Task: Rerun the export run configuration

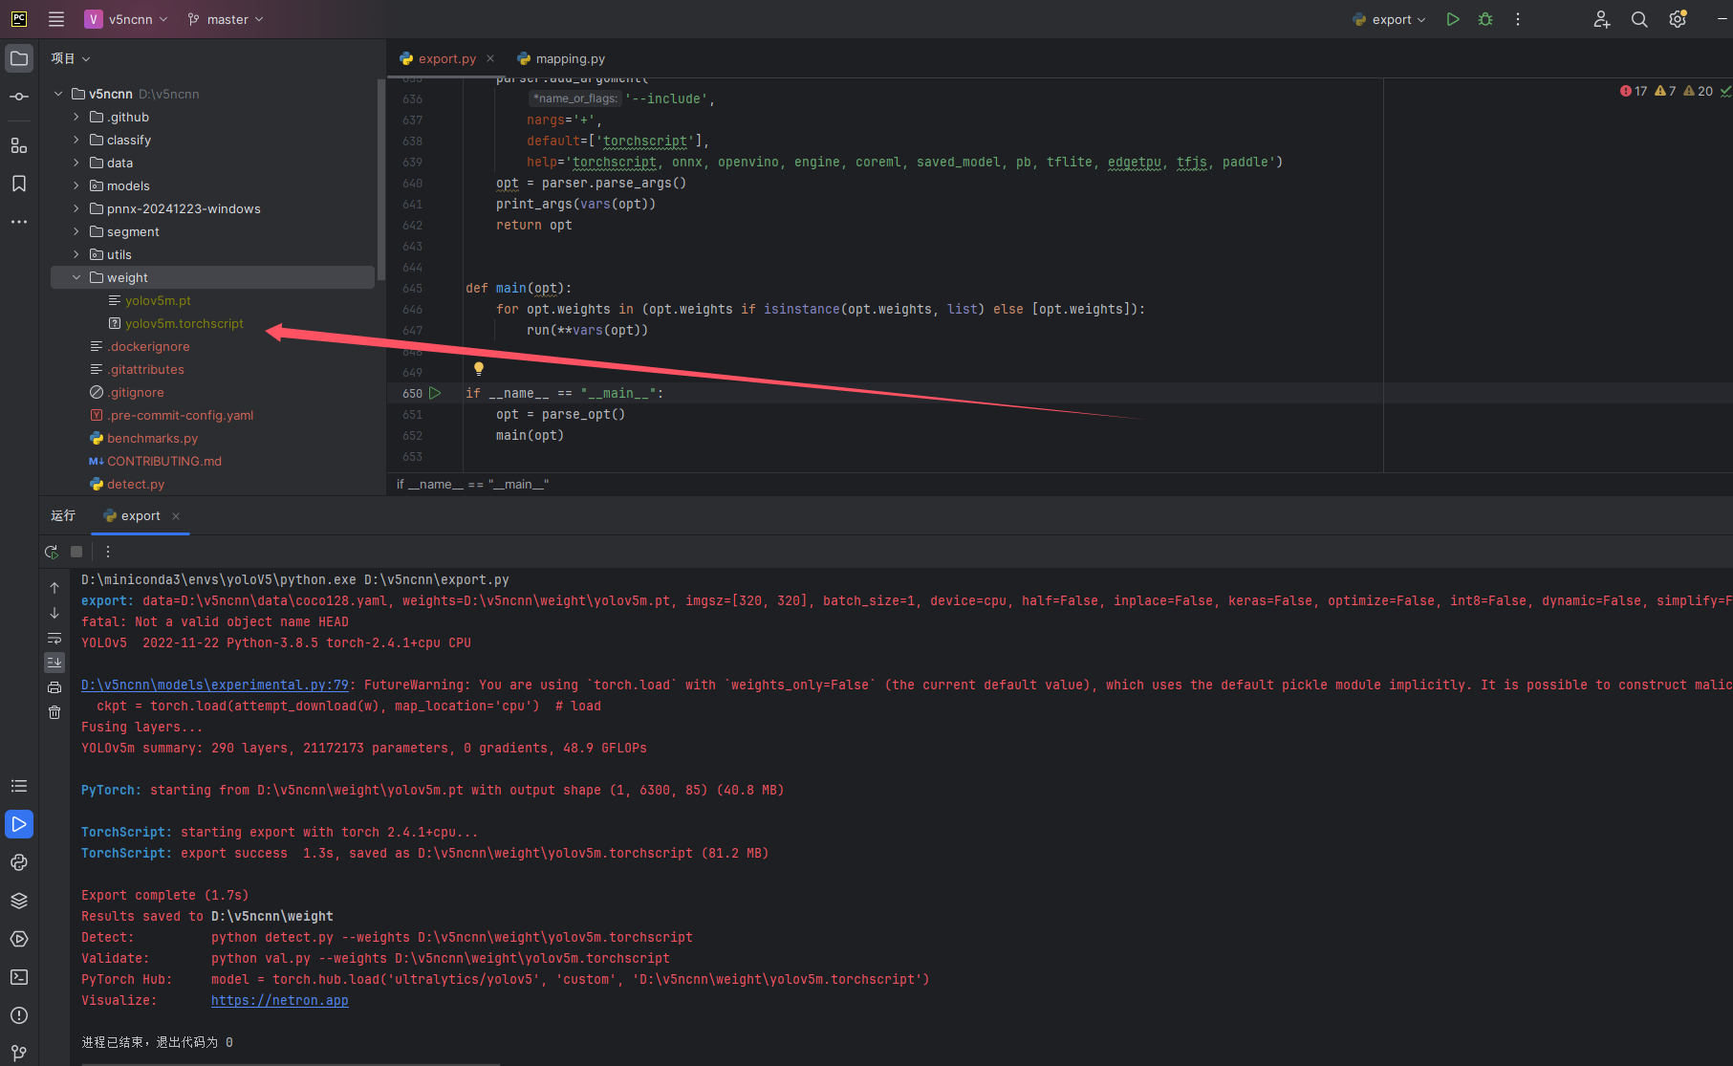Action: click(x=52, y=552)
